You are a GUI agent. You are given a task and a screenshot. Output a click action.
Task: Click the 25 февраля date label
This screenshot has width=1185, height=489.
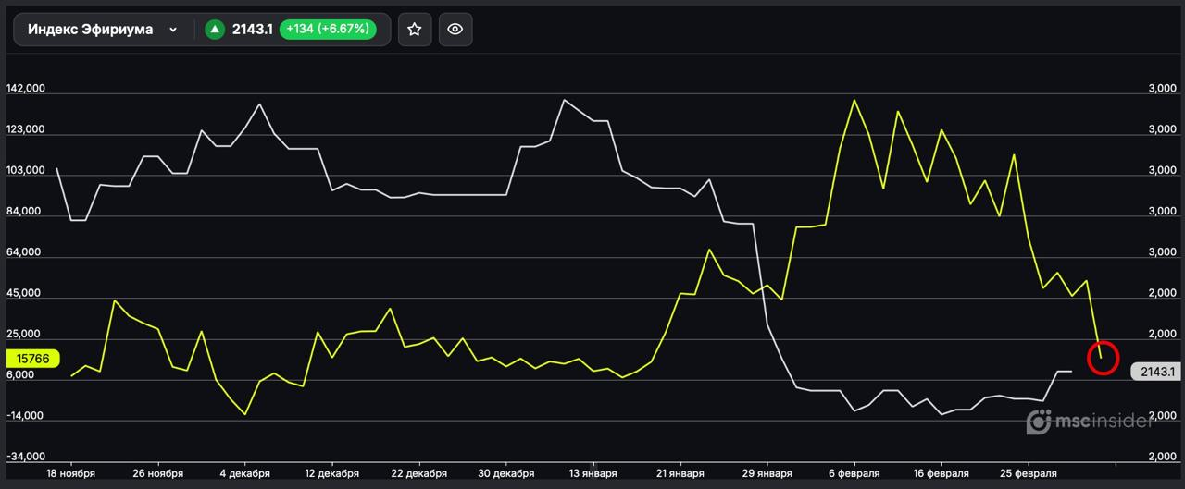[1029, 473]
